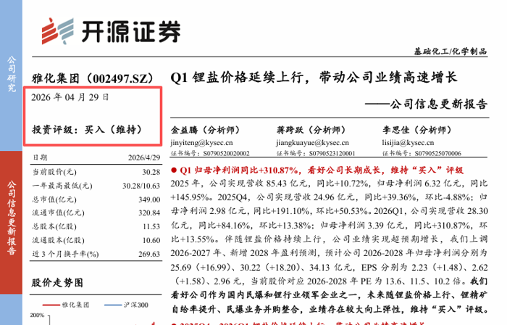
Task: Click certificate number S0790520020002
Action: click(x=226, y=153)
